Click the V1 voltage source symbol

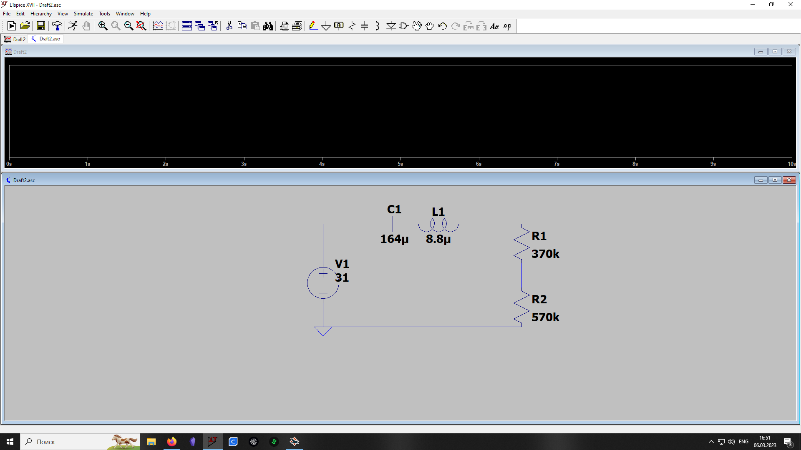[323, 283]
